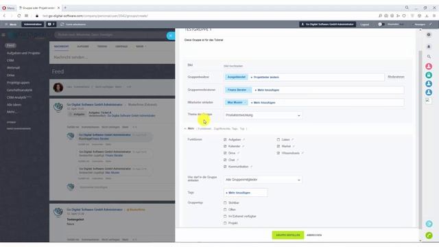Enable Im Extranet verfügbar checkbox
Screen dimensions: 439x247
pyautogui.click(x=225, y=216)
